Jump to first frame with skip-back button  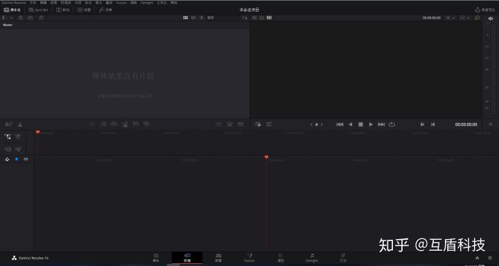(x=340, y=124)
